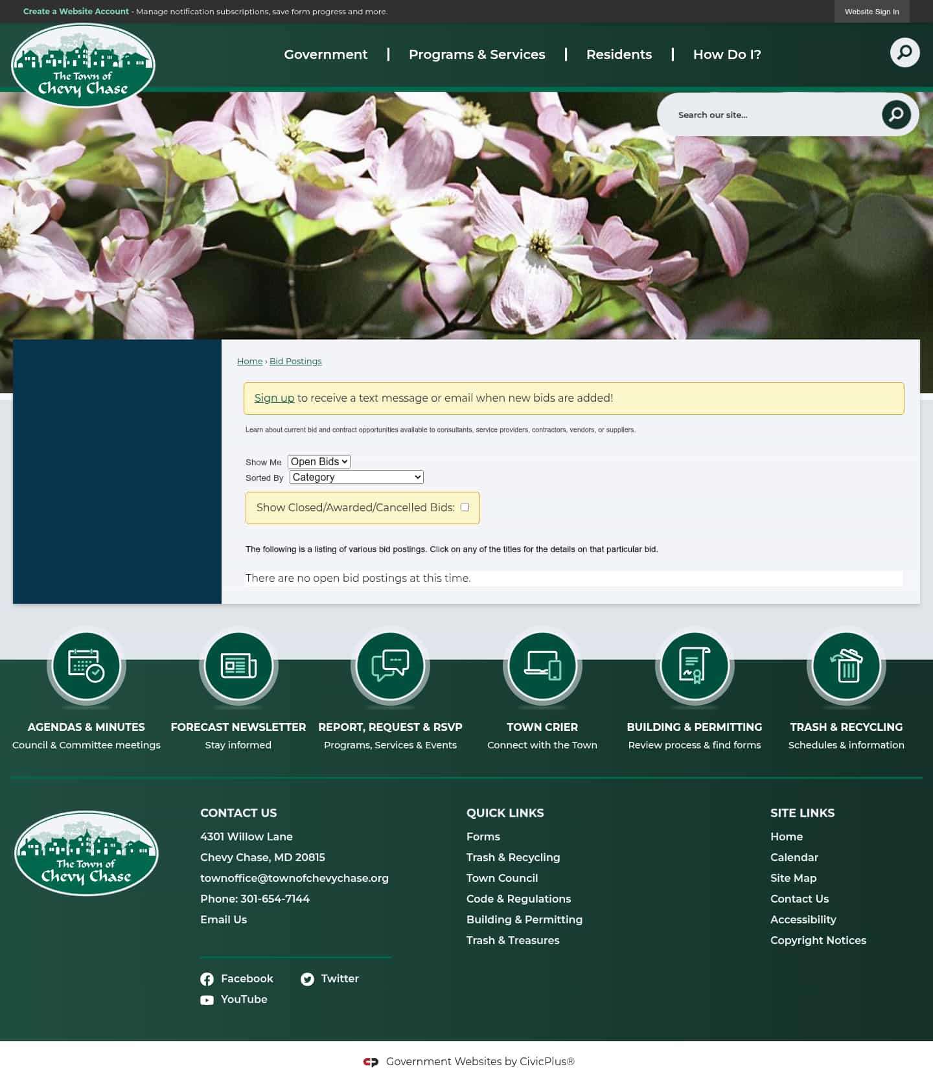The width and height of the screenshot is (933, 1084).
Task: Click the Facebook text link
Action: 247,979
